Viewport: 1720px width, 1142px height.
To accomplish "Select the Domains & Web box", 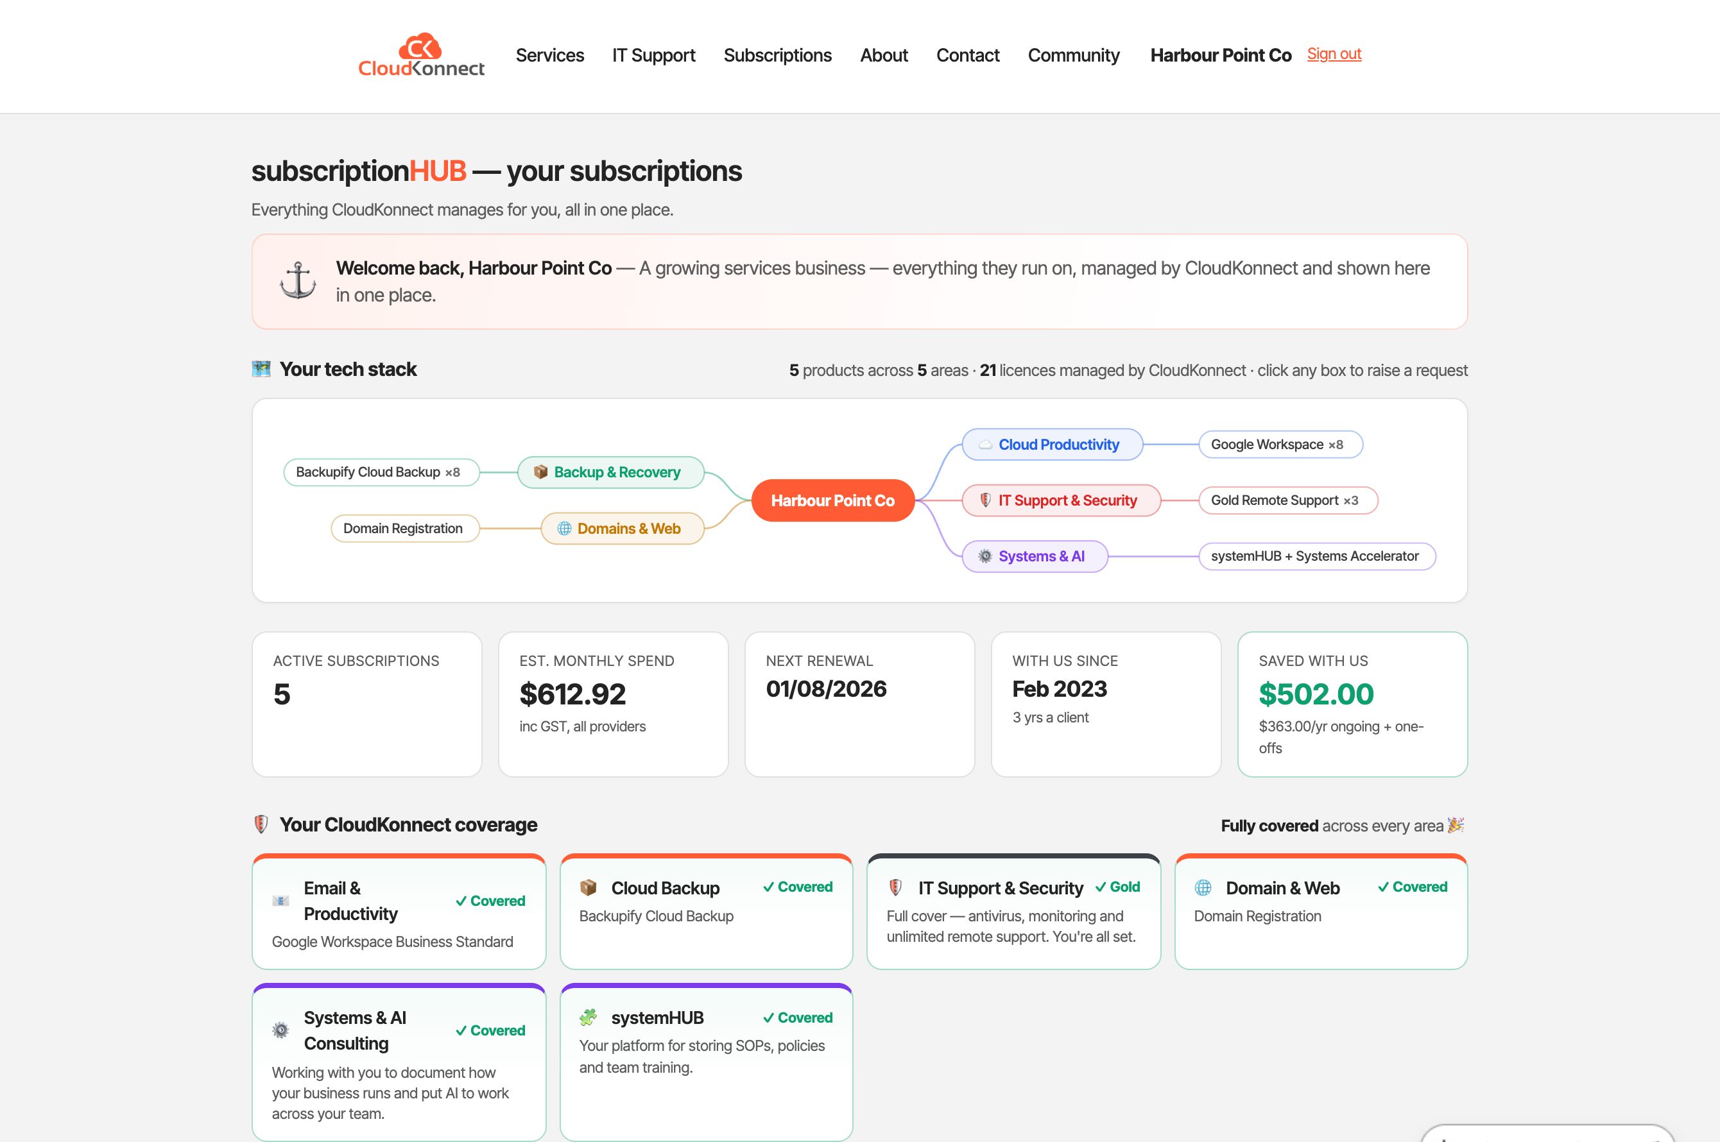I will click(x=622, y=529).
